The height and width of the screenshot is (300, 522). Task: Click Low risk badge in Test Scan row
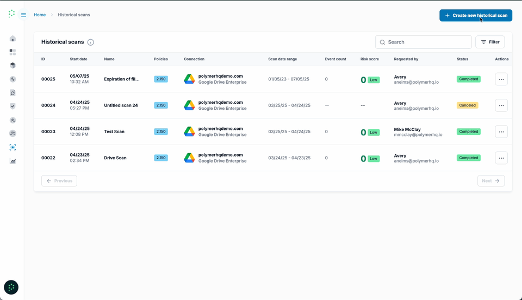pyautogui.click(x=374, y=133)
